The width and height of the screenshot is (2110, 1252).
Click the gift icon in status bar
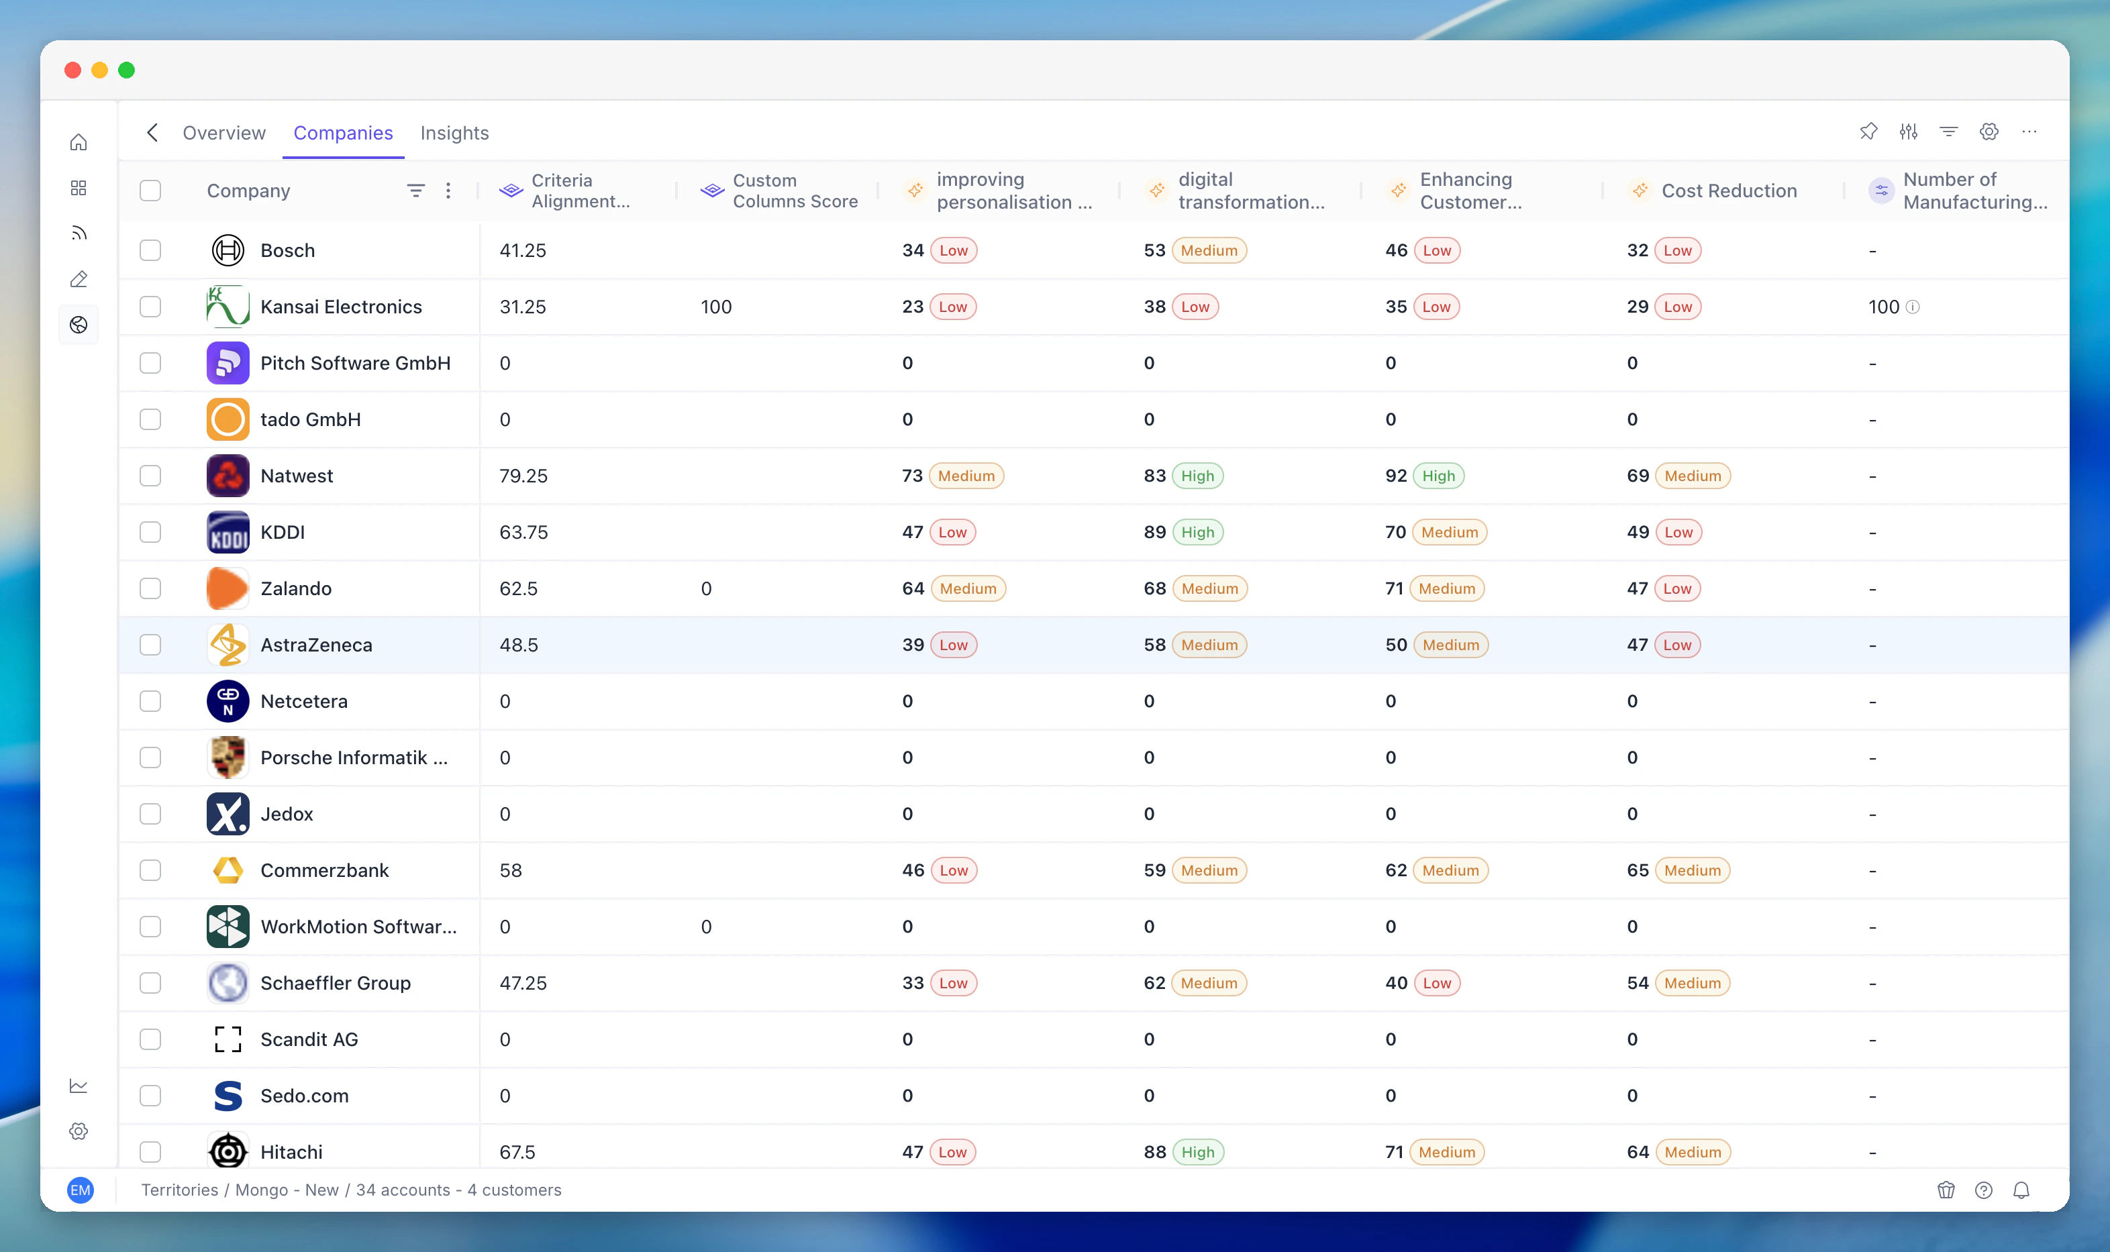1946,1190
